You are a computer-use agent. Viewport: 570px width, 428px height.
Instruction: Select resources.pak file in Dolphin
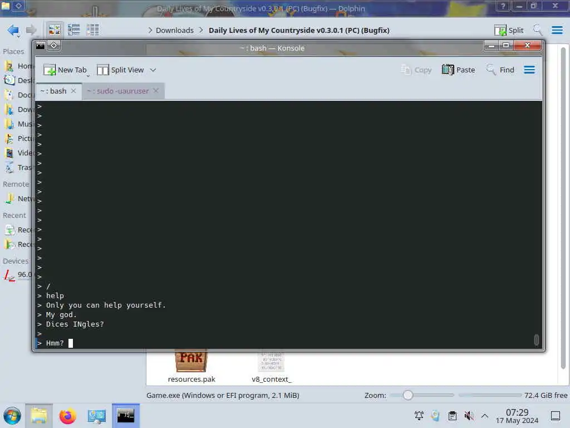click(191, 366)
